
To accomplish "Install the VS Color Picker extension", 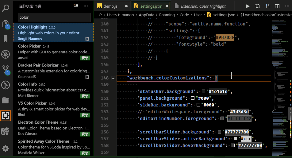I will 85,115.
